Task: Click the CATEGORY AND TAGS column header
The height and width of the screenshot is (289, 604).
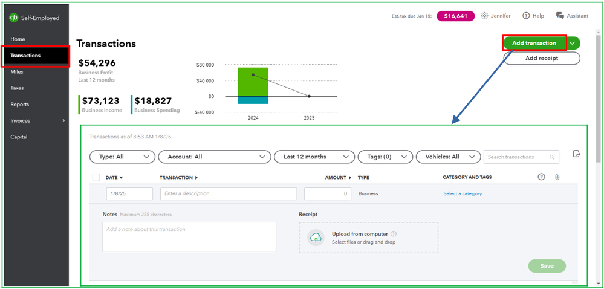Action: coord(467,177)
